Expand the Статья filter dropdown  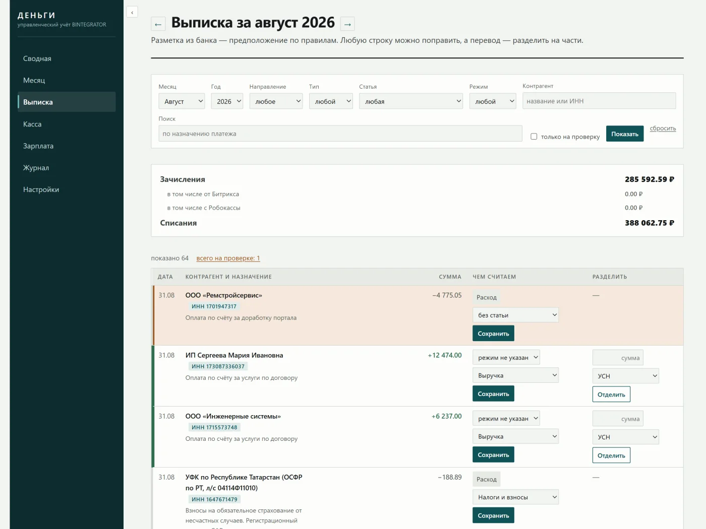tap(411, 101)
